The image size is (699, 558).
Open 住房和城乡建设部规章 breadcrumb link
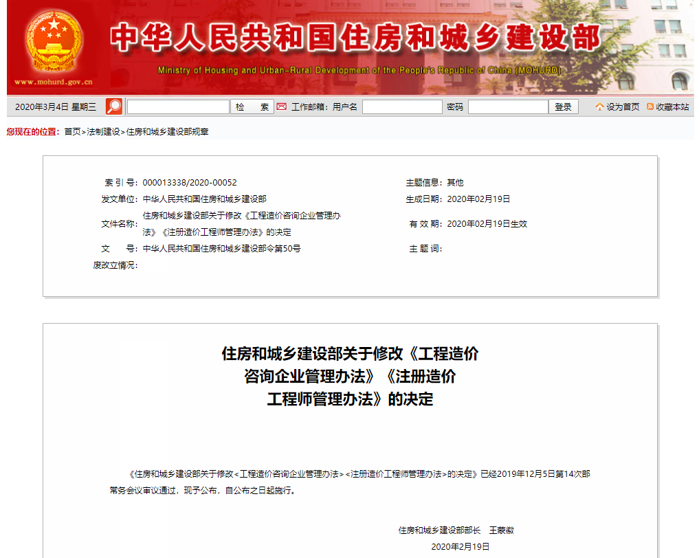point(167,131)
